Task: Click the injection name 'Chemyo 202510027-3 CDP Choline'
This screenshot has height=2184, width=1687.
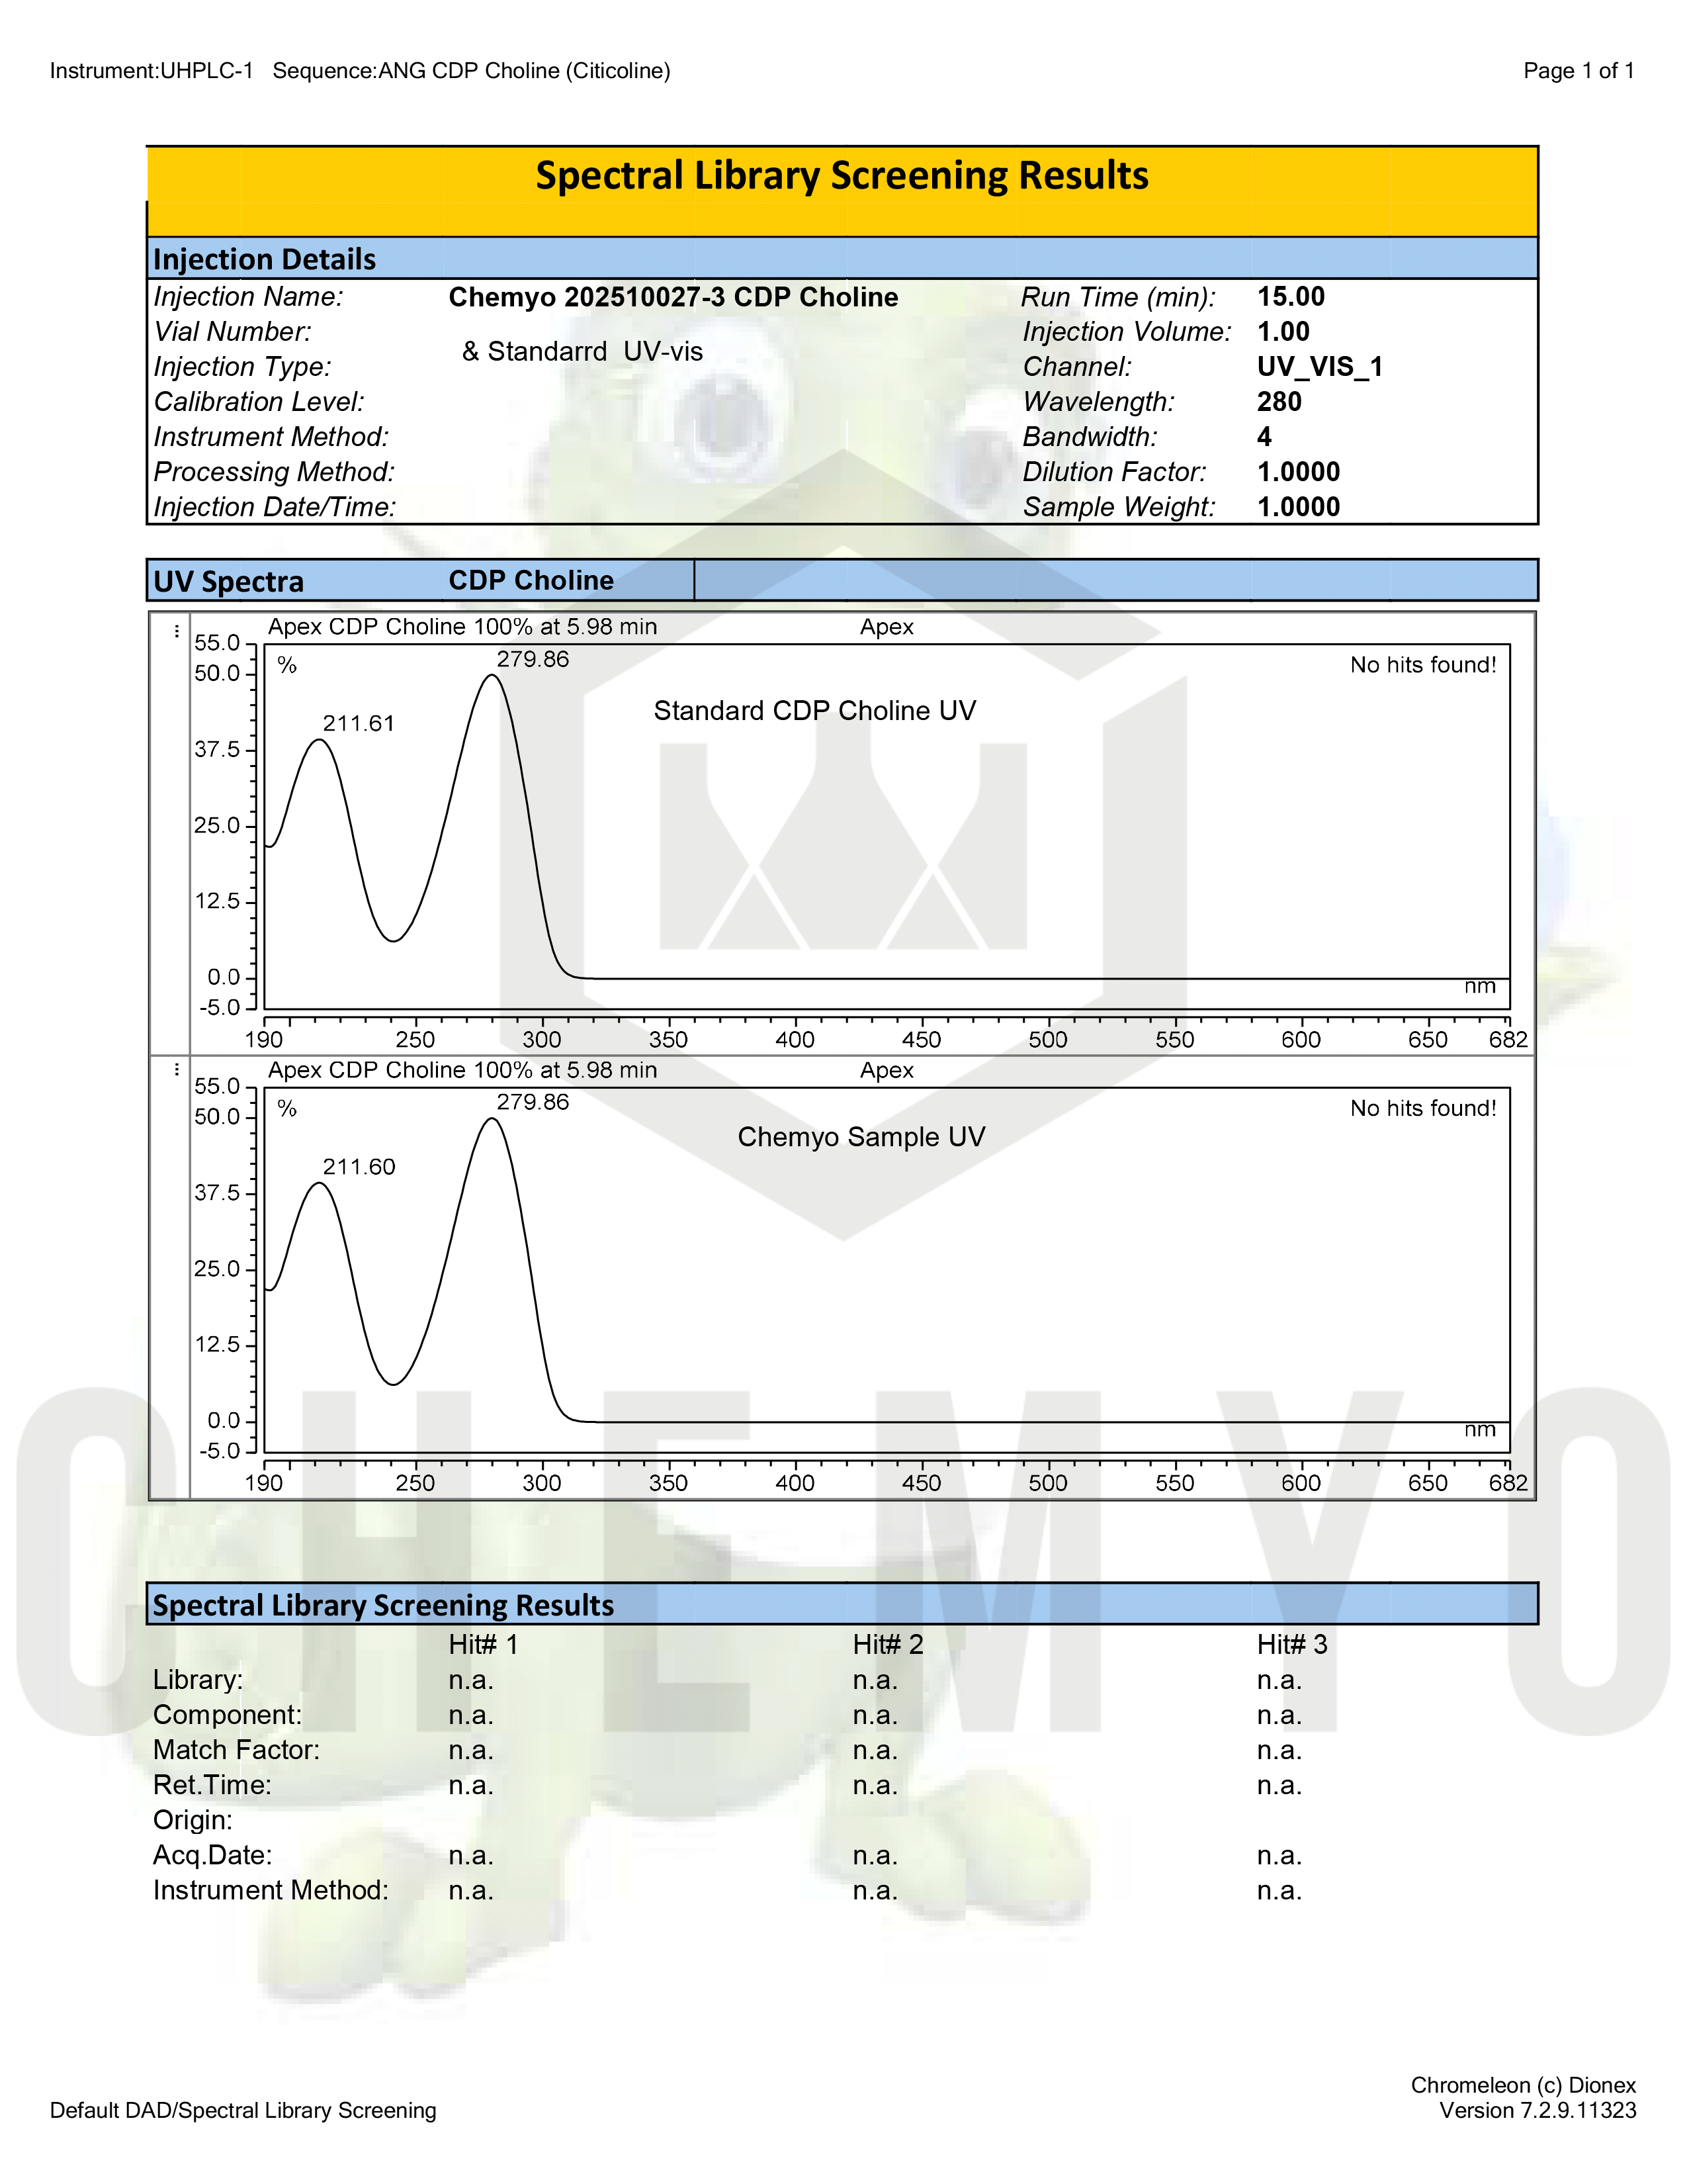Action: coord(673,297)
